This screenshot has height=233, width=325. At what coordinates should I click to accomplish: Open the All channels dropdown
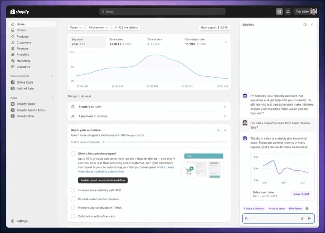pos(98,27)
